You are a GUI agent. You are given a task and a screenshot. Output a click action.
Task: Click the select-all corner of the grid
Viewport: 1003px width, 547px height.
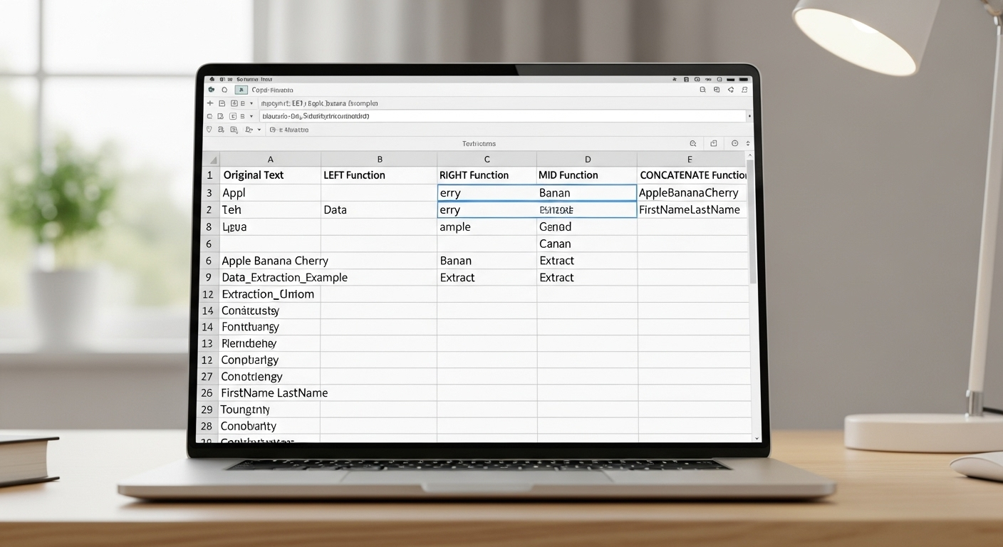(x=212, y=160)
